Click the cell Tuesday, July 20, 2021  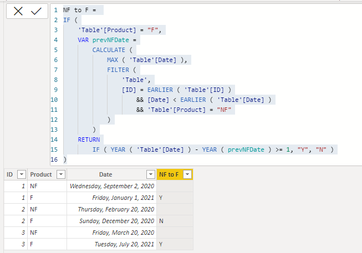[112, 244]
